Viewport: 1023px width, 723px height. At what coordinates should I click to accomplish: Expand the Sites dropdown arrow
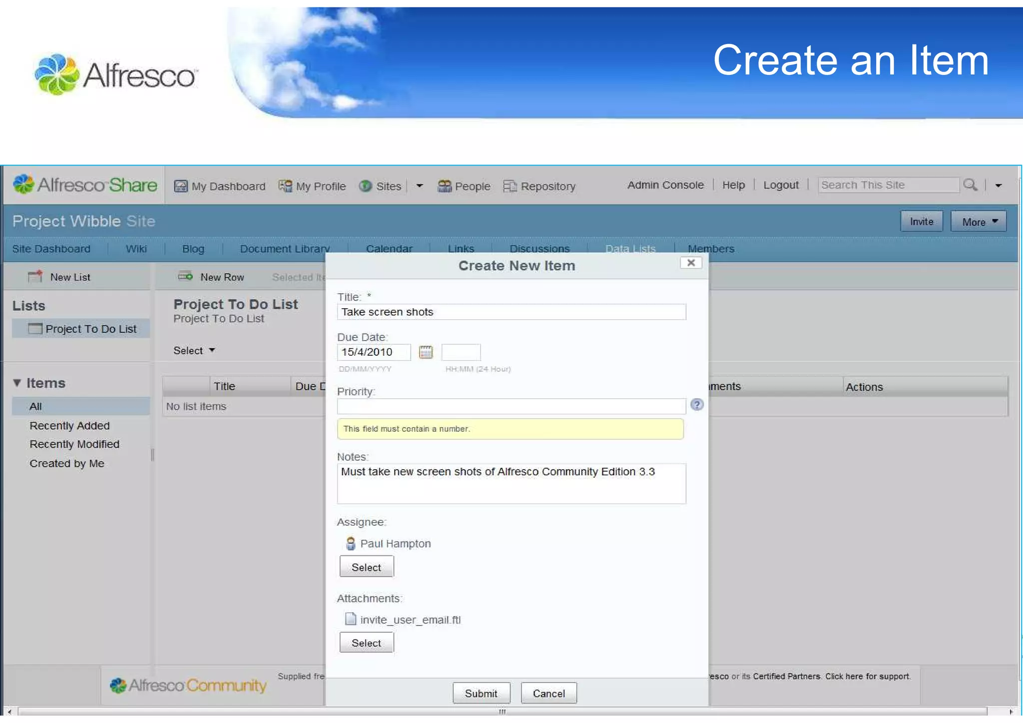click(420, 186)
